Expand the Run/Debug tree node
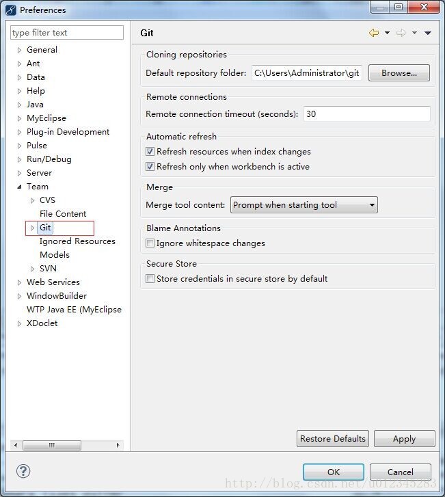445x497 pixels. point(19,159)
